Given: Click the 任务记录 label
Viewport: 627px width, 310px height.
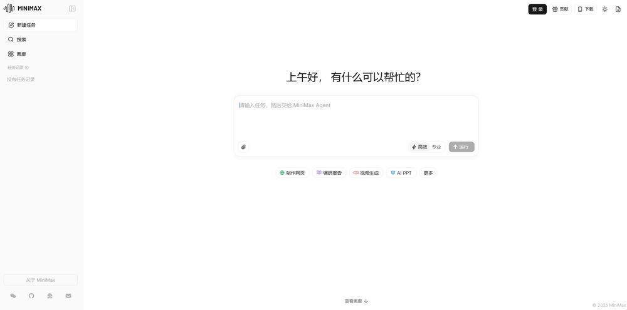Looking at the screenshot, I should tap(16, 68).
